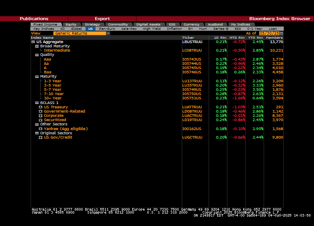
Task: Select the Loan sub-tab
Action: coord(273,29)
